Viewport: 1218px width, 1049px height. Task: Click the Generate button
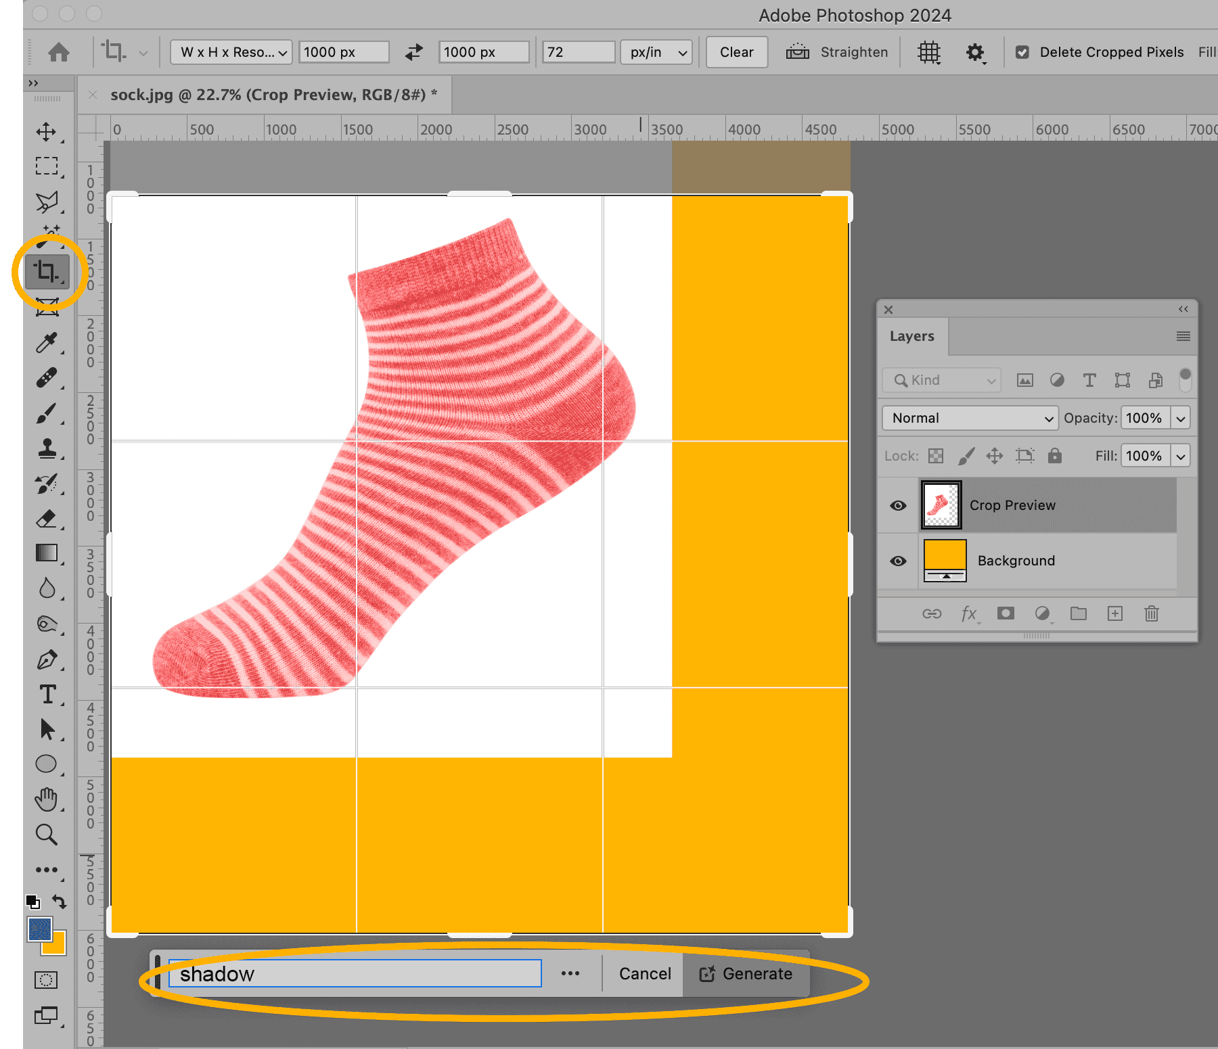pyautogui.click(x=746, y=974)
